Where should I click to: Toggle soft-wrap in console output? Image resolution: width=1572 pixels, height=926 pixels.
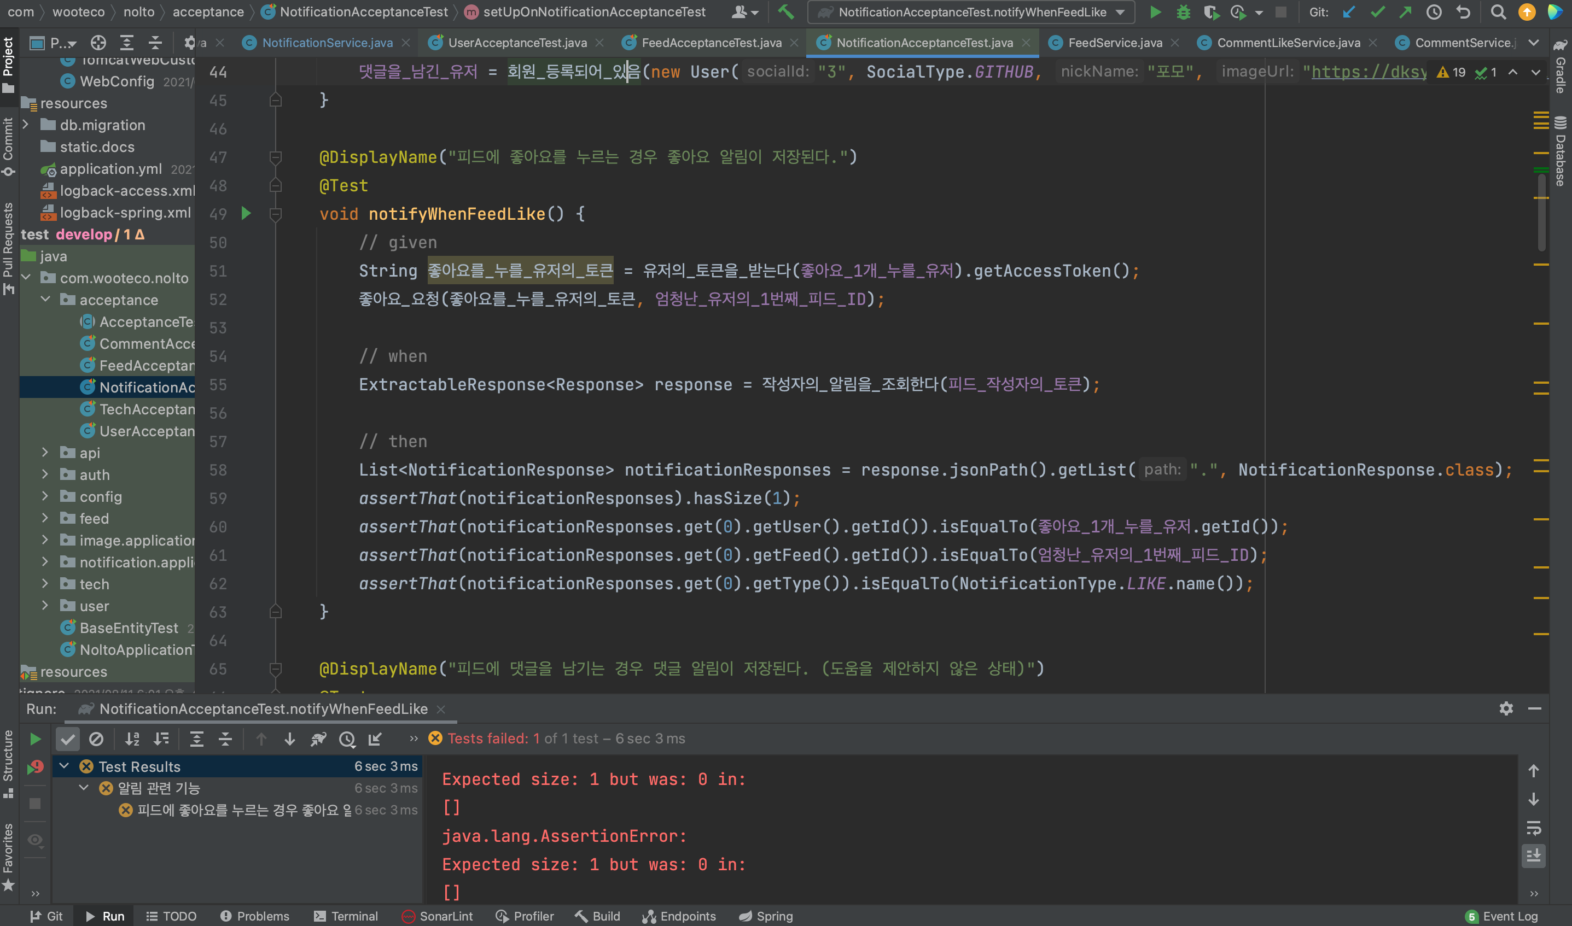1533,828
